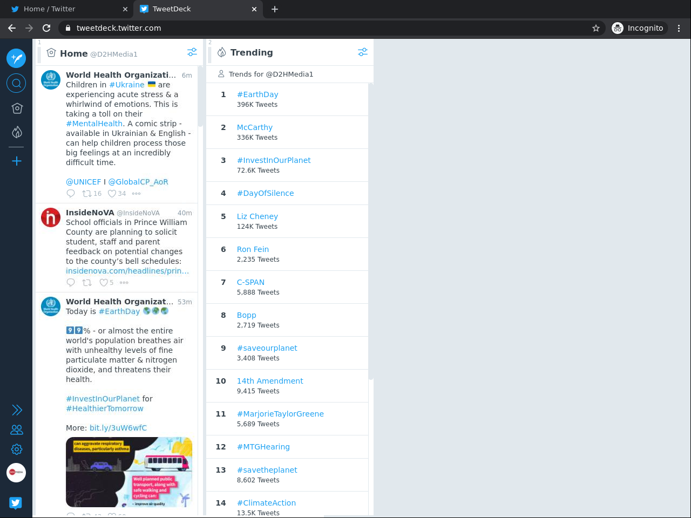The height and width of the screenshot is (518, 691).
Task: Go back in the browser
Action: pyautogui.click(x=12, y=28)
